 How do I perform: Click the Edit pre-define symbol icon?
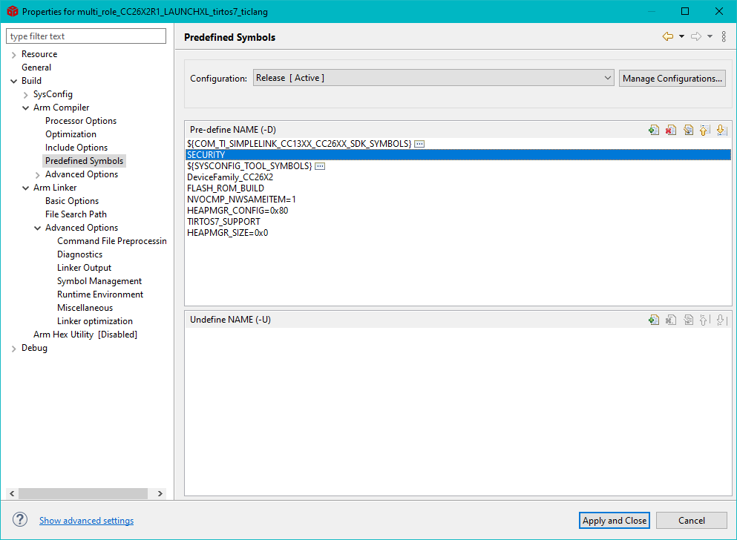[x=688, y=130]
